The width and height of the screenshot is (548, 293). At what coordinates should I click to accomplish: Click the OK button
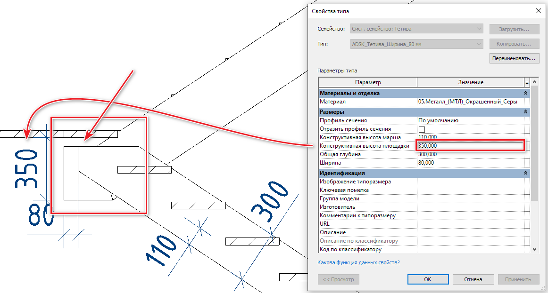(428, 279)
